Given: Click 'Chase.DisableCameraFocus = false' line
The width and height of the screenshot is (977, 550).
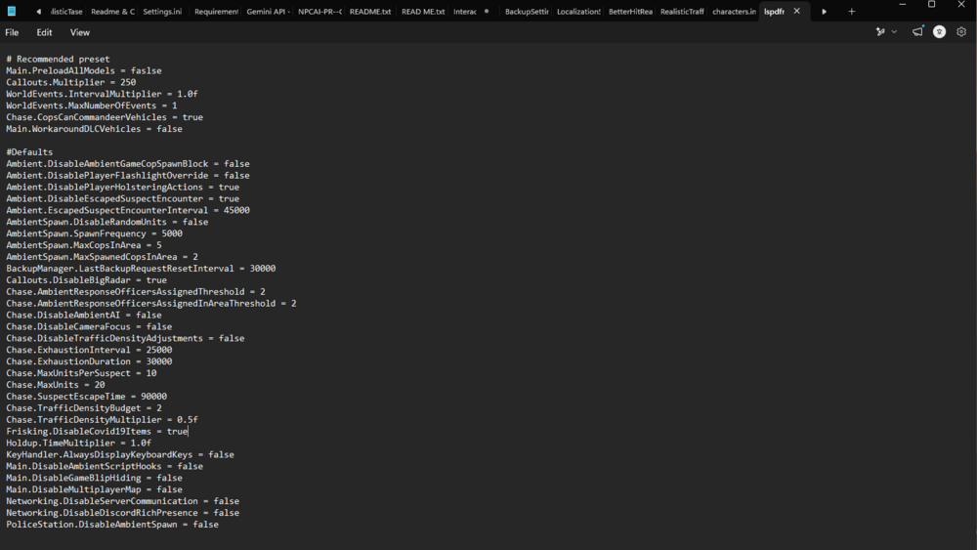Looking at the screenshot, I should click(x=89, y=326).
